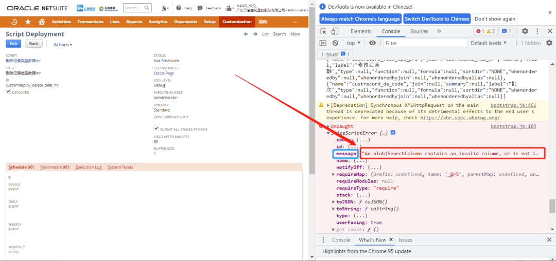Open the NetSuite recent records clock icon
Screen dimensions: 556x261
click(14, 22)
